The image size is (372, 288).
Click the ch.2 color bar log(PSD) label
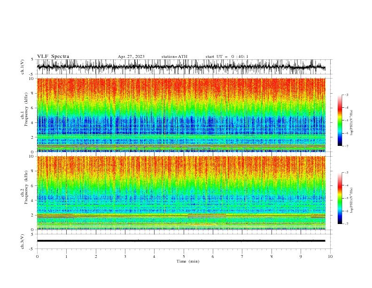(x=351, y=200)
